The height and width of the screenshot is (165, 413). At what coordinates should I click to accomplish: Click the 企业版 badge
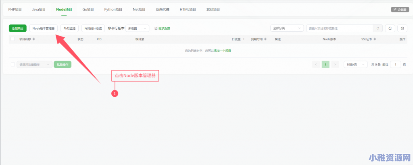click(x=400, y=10)
